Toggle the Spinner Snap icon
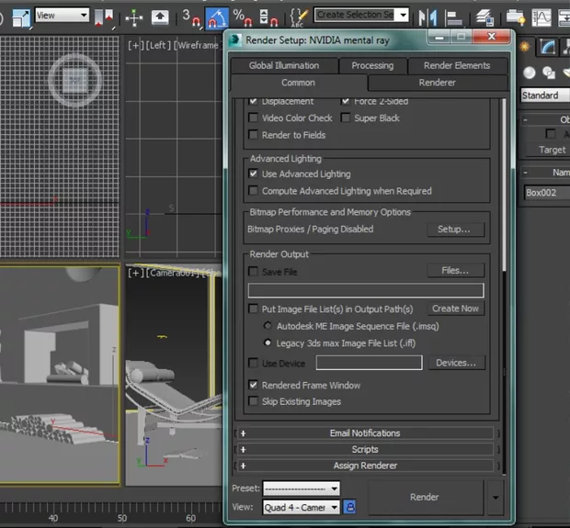This screenshot has height=528, width=570. point(269,17)
